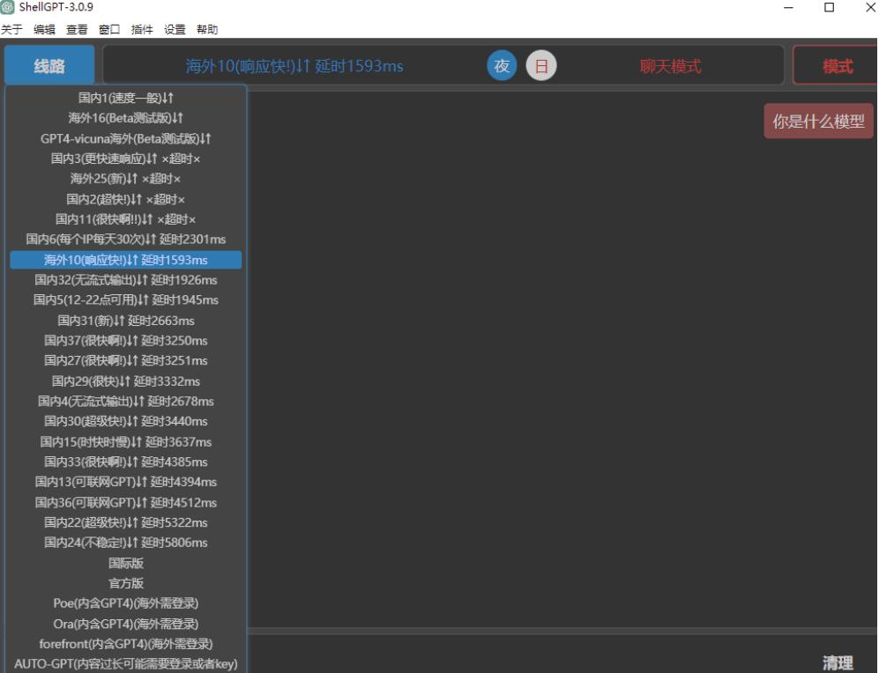
Task: Open the 插件 menu
Action: click(142, 30)
